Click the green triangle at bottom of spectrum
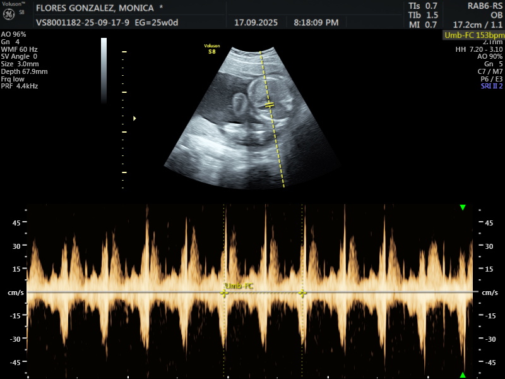The height and width of the screenshot is (379, 505). (x=463, y=375)
